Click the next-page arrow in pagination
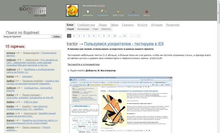 click(132, 36)
